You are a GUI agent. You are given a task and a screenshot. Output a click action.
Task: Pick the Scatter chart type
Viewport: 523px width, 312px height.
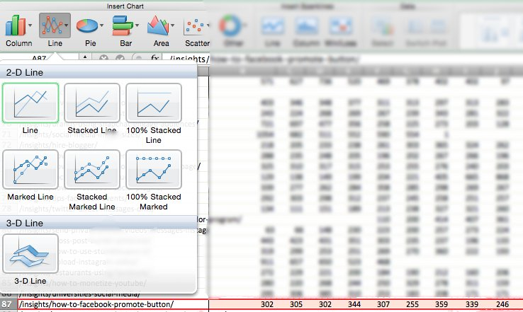[196, 30]
